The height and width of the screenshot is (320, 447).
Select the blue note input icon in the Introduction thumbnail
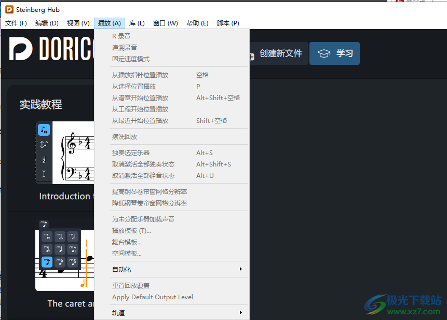coord(44,130)
